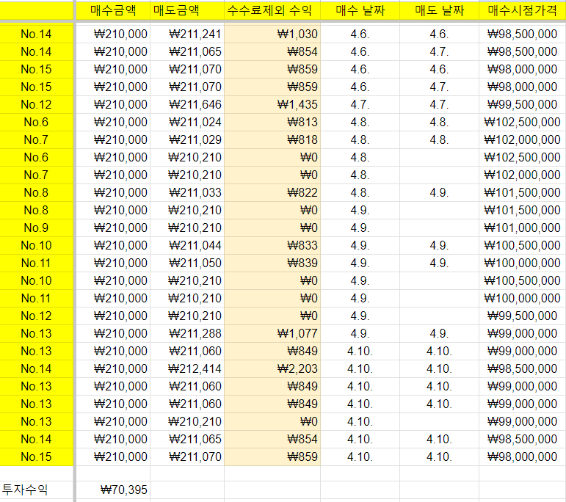Image resolution: width=566 pixels, height=502 pixels.
Task: Select buy date 4.10. in ₩2,203 row
Action: pos(360,369)
